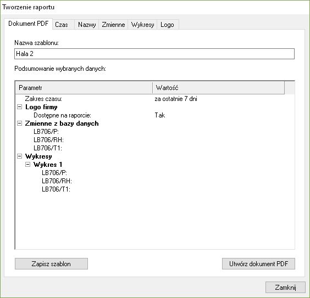Open the Logo tab
Viewport: 310px width, 298px height.
pos(168,25)
